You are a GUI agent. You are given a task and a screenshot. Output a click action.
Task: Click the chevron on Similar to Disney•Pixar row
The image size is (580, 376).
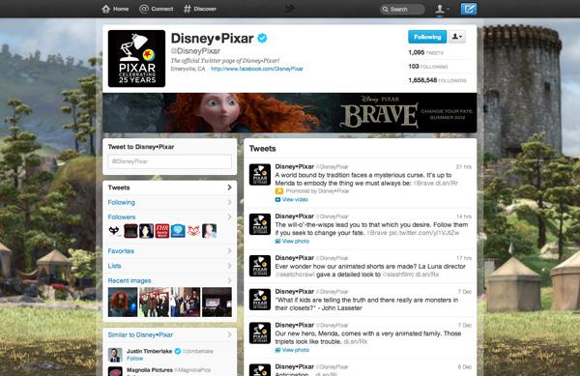pos(229,334)
